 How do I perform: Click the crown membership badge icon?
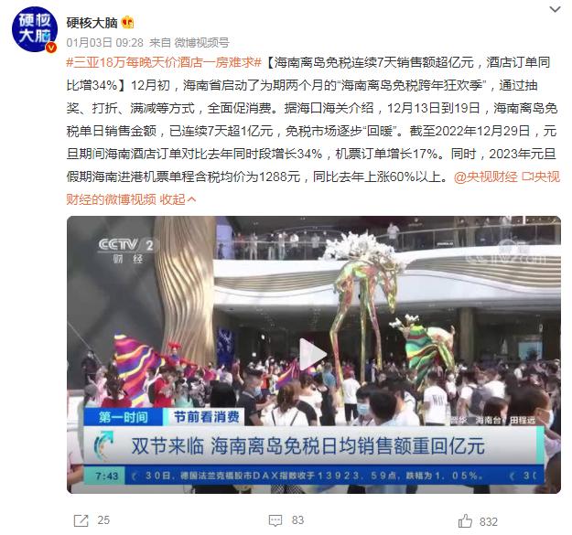click(x=127, y=23)
